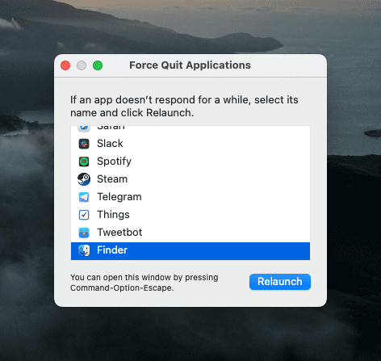Click the Telegram app icon
This screenshot has width=381, height=361.
84,197
